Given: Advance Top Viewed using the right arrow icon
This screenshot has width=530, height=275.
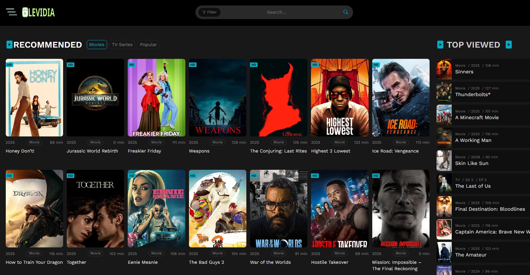Looking at the screenshot, I should pos(509,44).
